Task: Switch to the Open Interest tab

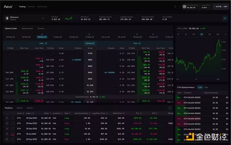Action: pyautogui.click(x=27, y=28)
